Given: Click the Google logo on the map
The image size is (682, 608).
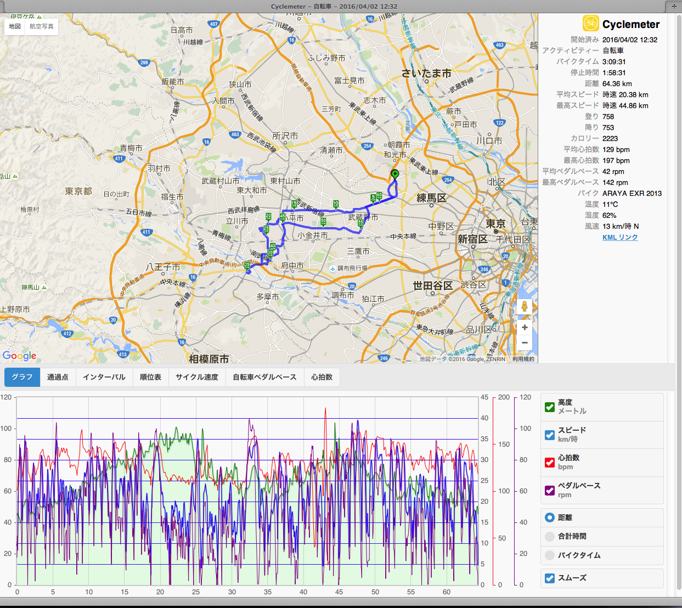Looking at the screenshot, I should 19,356.
